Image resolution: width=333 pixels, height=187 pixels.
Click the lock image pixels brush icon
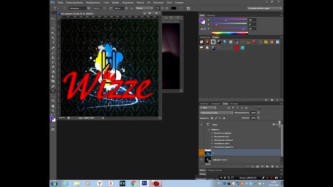(216, 118)
